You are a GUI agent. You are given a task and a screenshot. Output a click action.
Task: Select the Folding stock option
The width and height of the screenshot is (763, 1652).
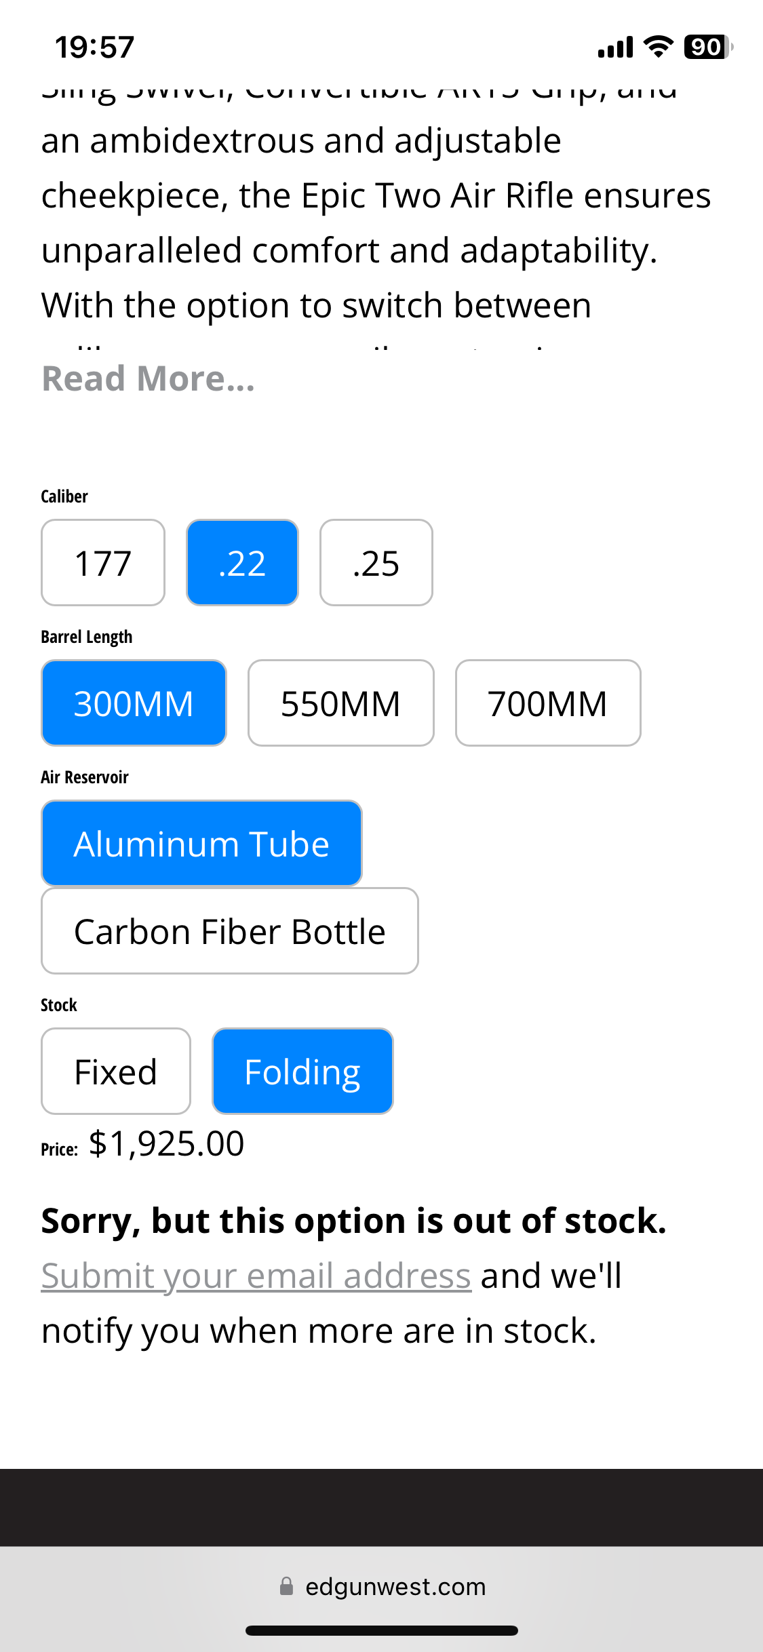302,1071
